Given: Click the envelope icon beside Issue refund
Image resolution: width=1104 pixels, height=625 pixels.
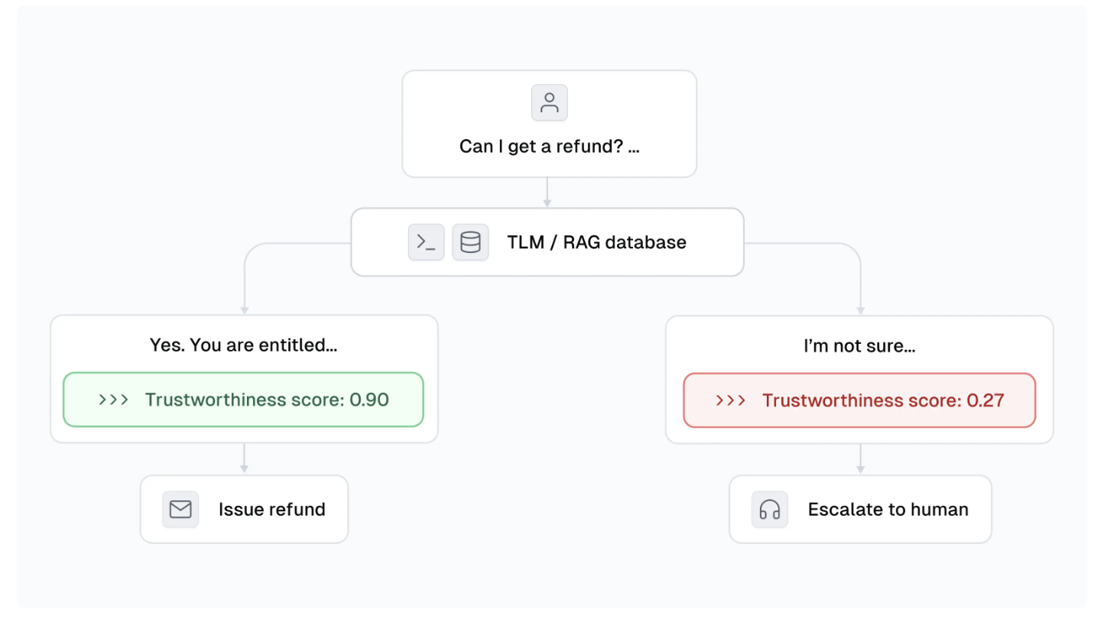Looking at the screenshot, I should [180, 509].
